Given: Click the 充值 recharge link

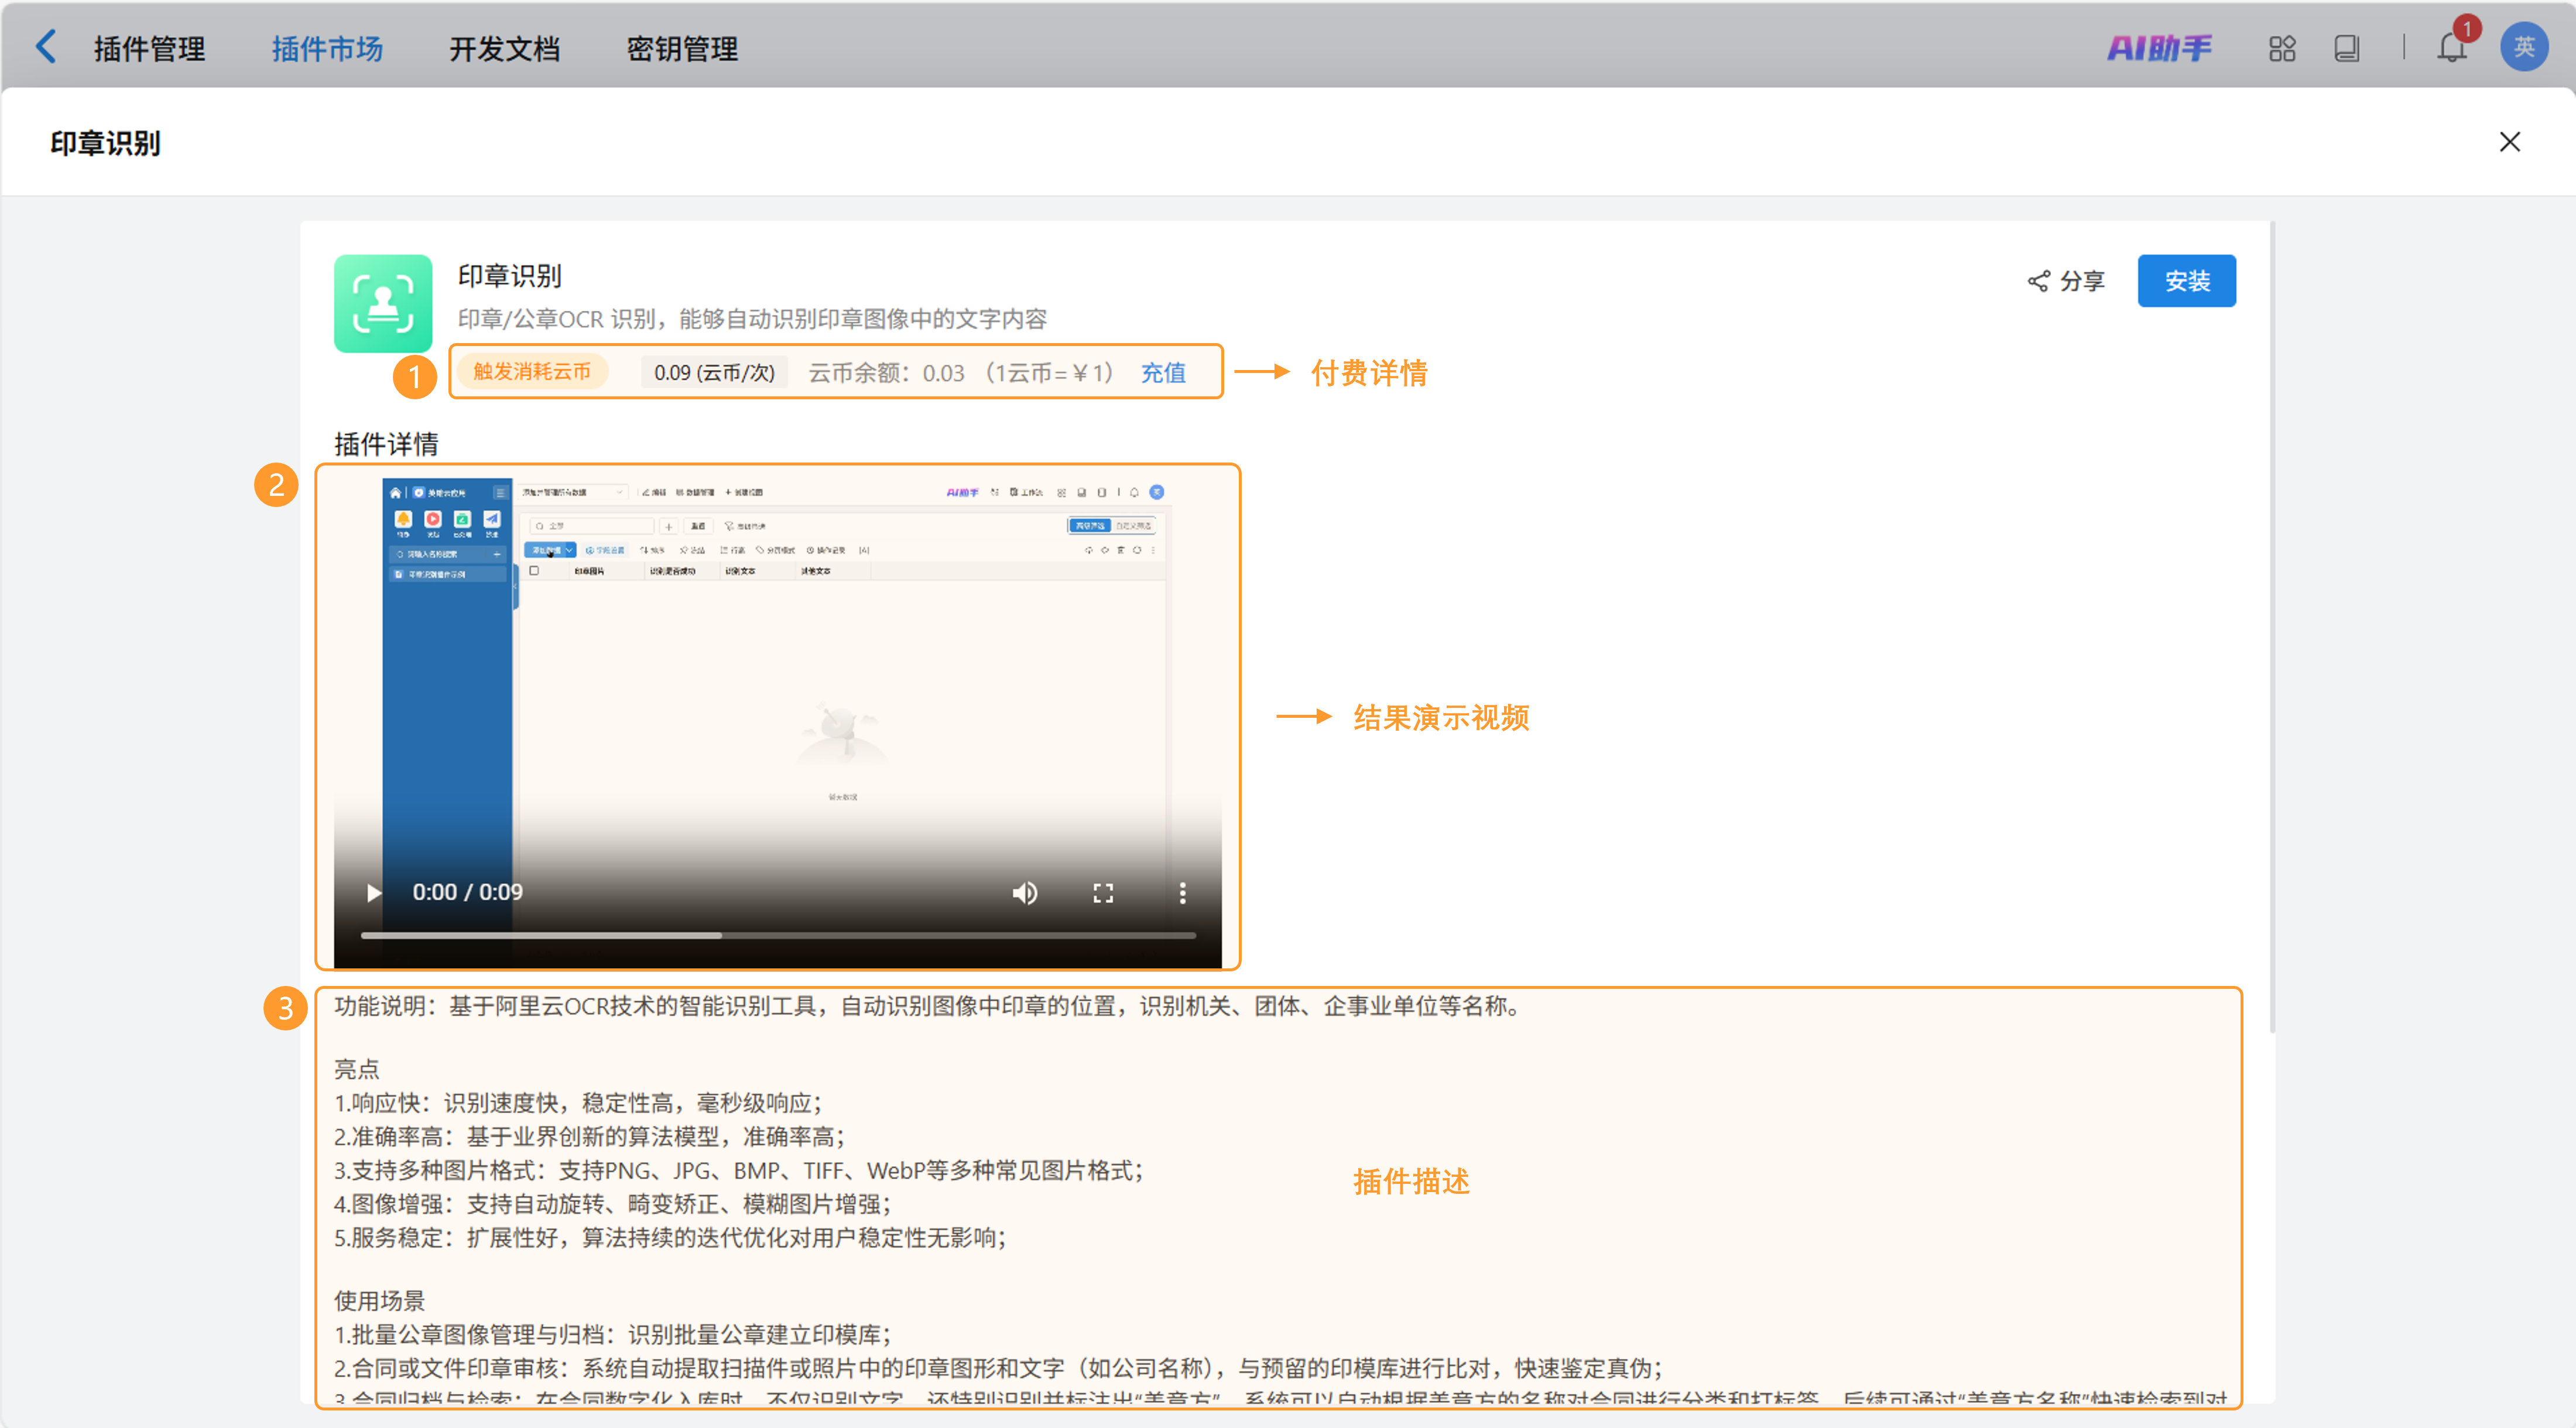Looking at the screenshot, I should [1163, 372].
